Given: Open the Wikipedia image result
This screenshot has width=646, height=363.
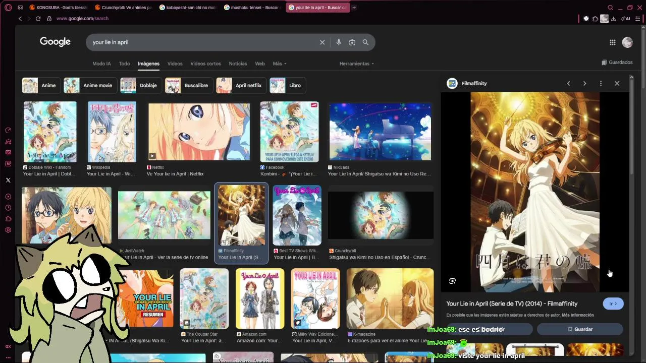Looking at the screenshot, I should (x=112, y=132).
